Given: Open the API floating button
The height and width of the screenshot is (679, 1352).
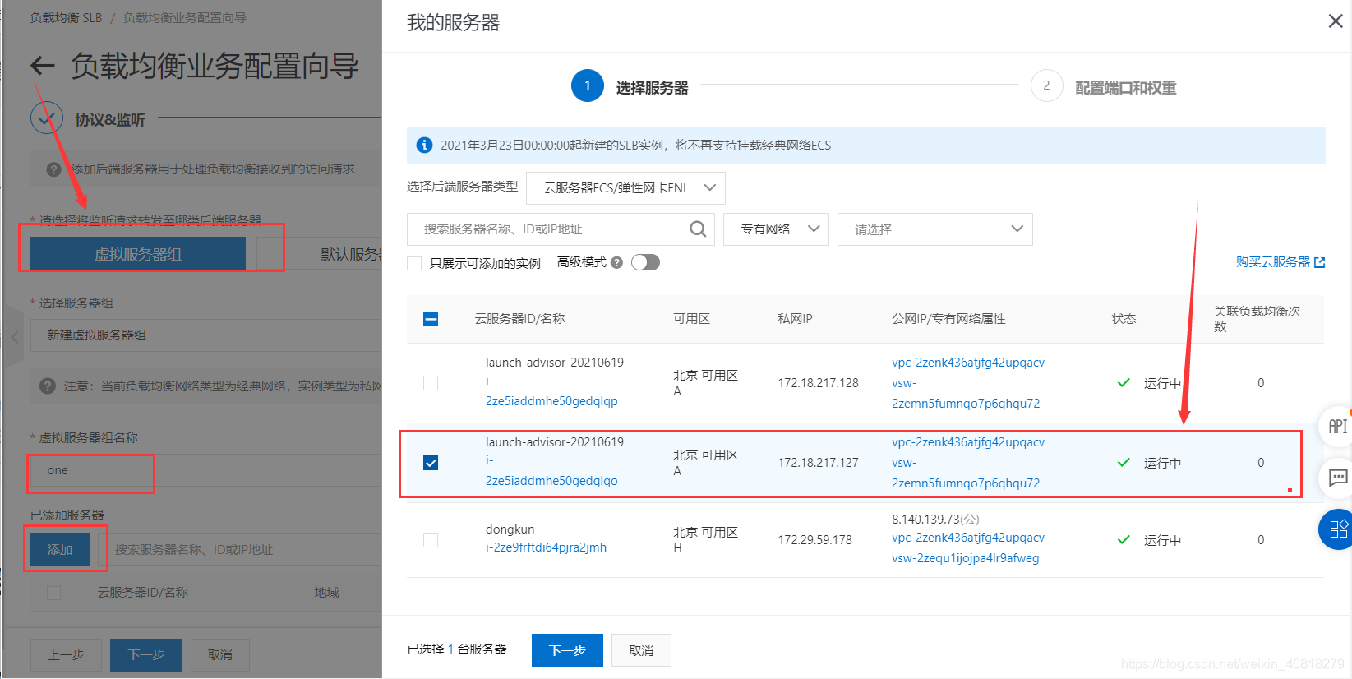Looking at the screenshot, I should [1337, 426].
